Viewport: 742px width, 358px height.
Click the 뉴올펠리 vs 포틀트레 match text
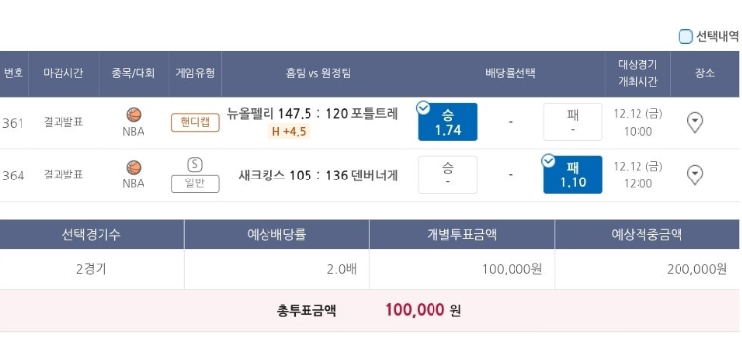tap(312, 114)
